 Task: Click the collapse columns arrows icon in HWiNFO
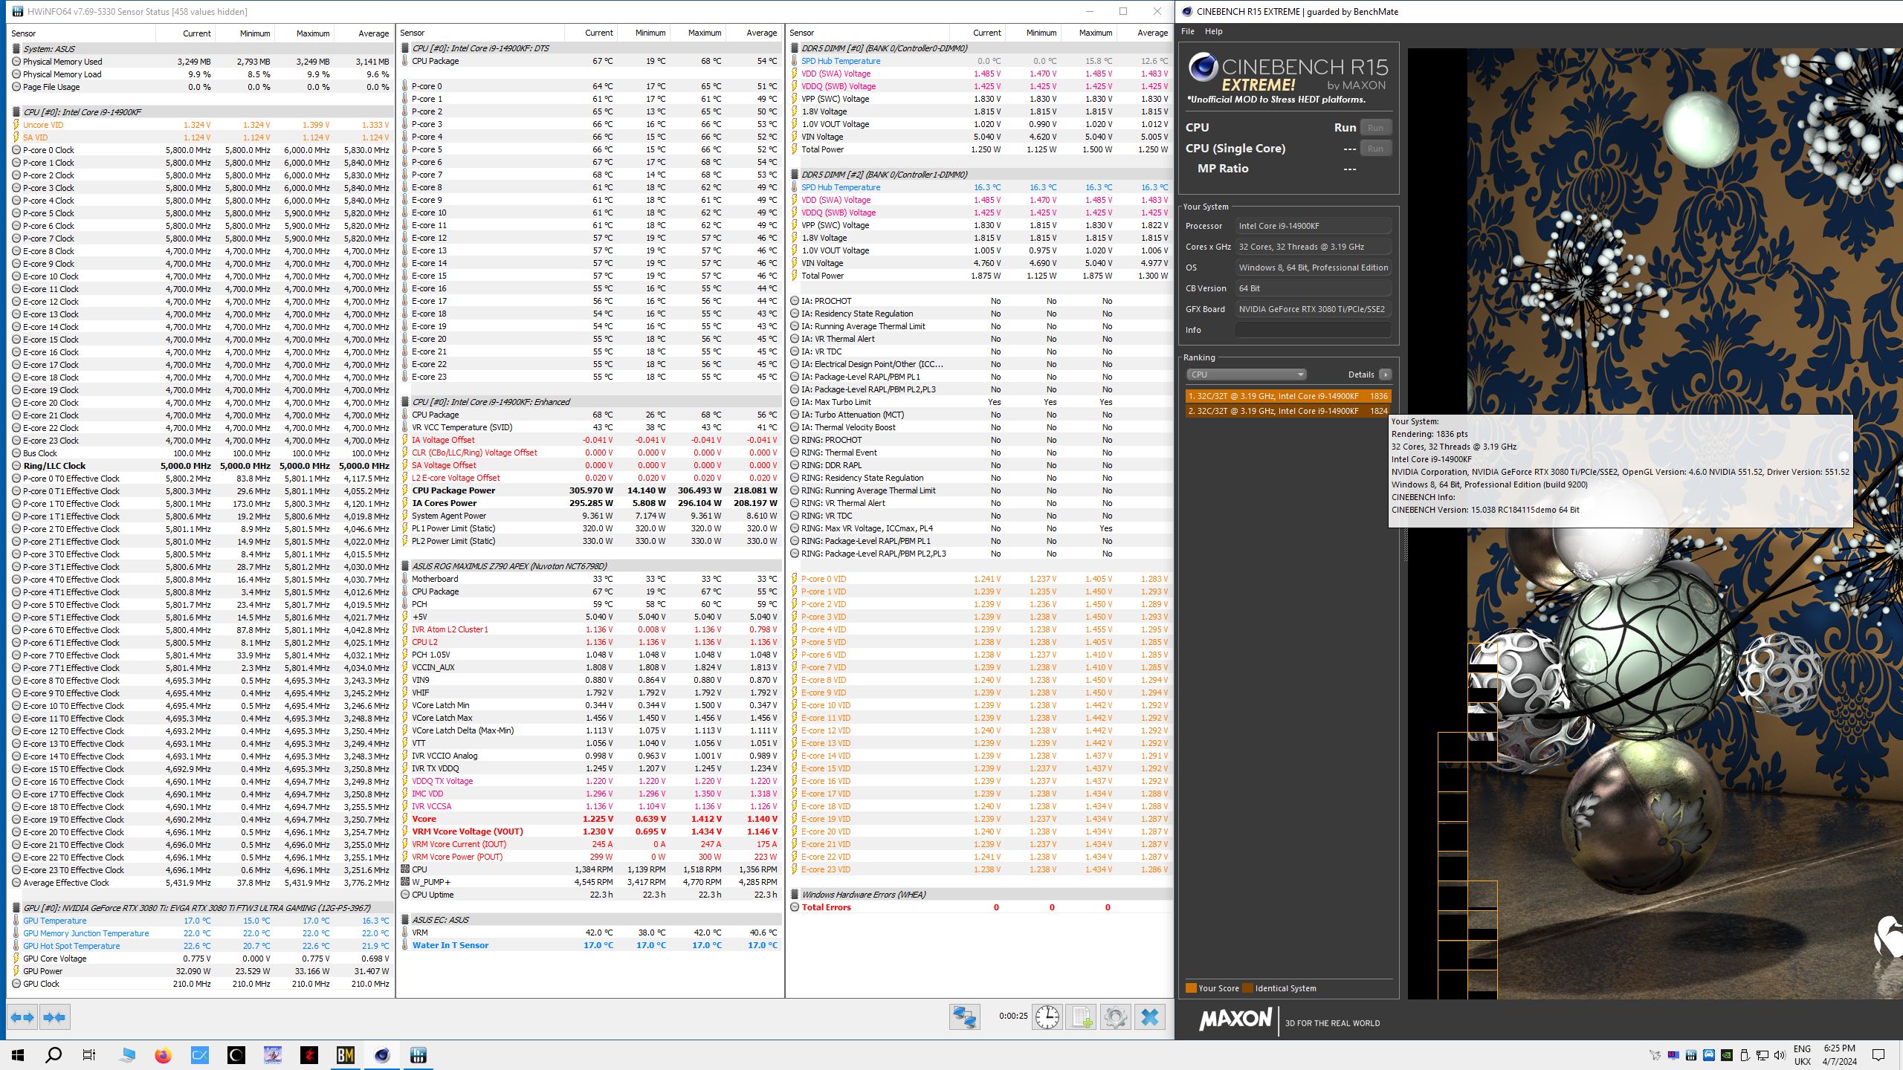pyautogui.click(x=54, y=1017)
